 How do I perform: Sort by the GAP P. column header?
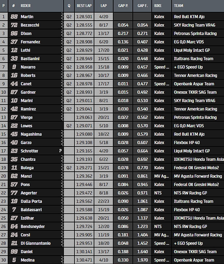(123, 5)
